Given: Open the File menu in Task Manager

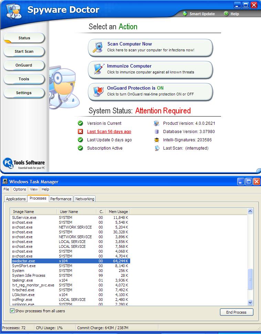Looking at the screenshot, I should (7, 189).
